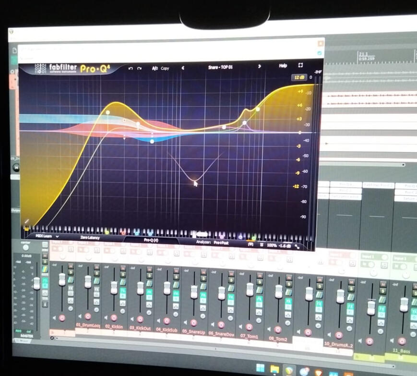Viewport: 417px width, 376px height.
Task: Solo the 01_DrumLoop track
Action: point(96,273)
